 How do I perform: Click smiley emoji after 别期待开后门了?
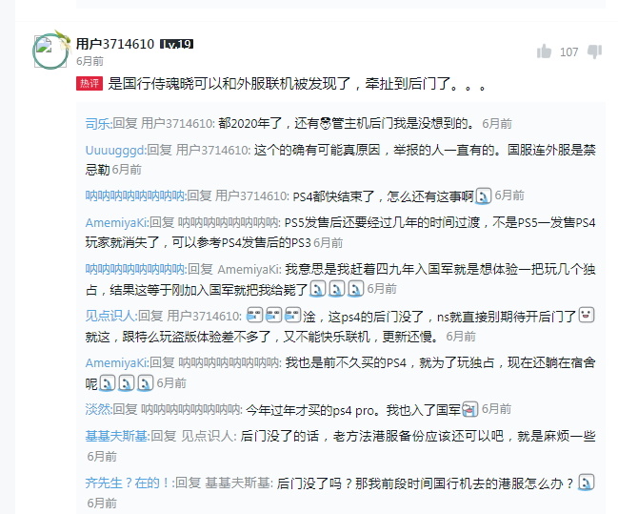[586, 315]
